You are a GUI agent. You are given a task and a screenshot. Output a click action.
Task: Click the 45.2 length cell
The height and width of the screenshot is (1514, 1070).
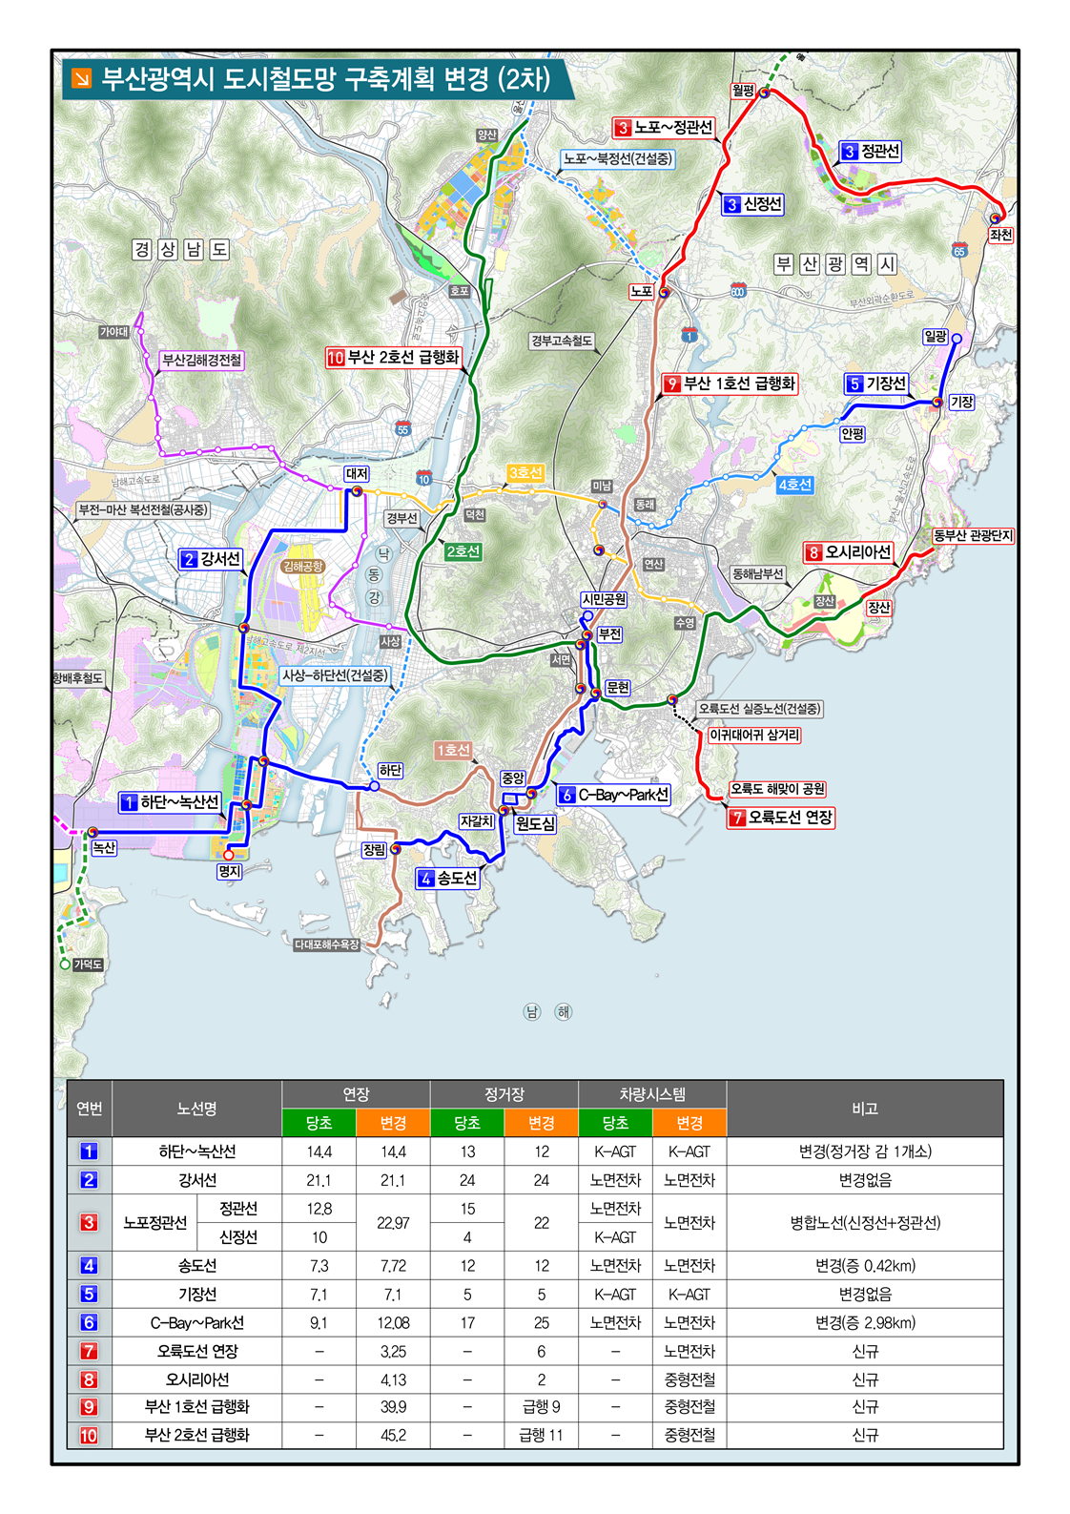tap(393, 1435)
